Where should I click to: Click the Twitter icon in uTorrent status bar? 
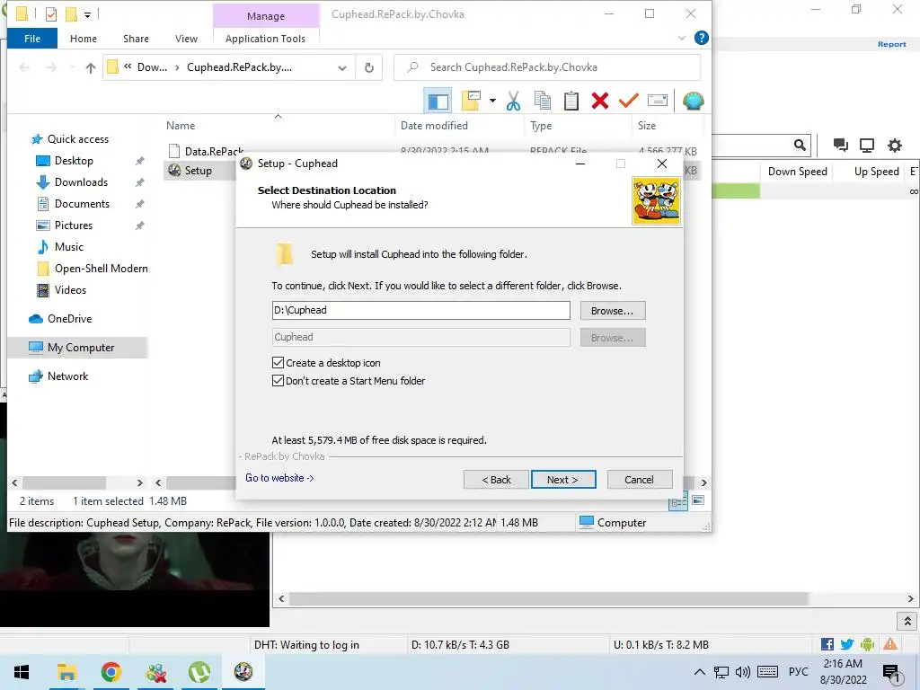coord(846,644)
